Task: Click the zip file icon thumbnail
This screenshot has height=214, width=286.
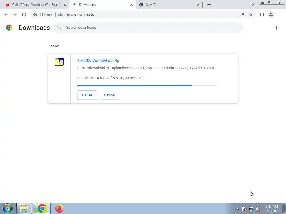Action: click(59, 62)
